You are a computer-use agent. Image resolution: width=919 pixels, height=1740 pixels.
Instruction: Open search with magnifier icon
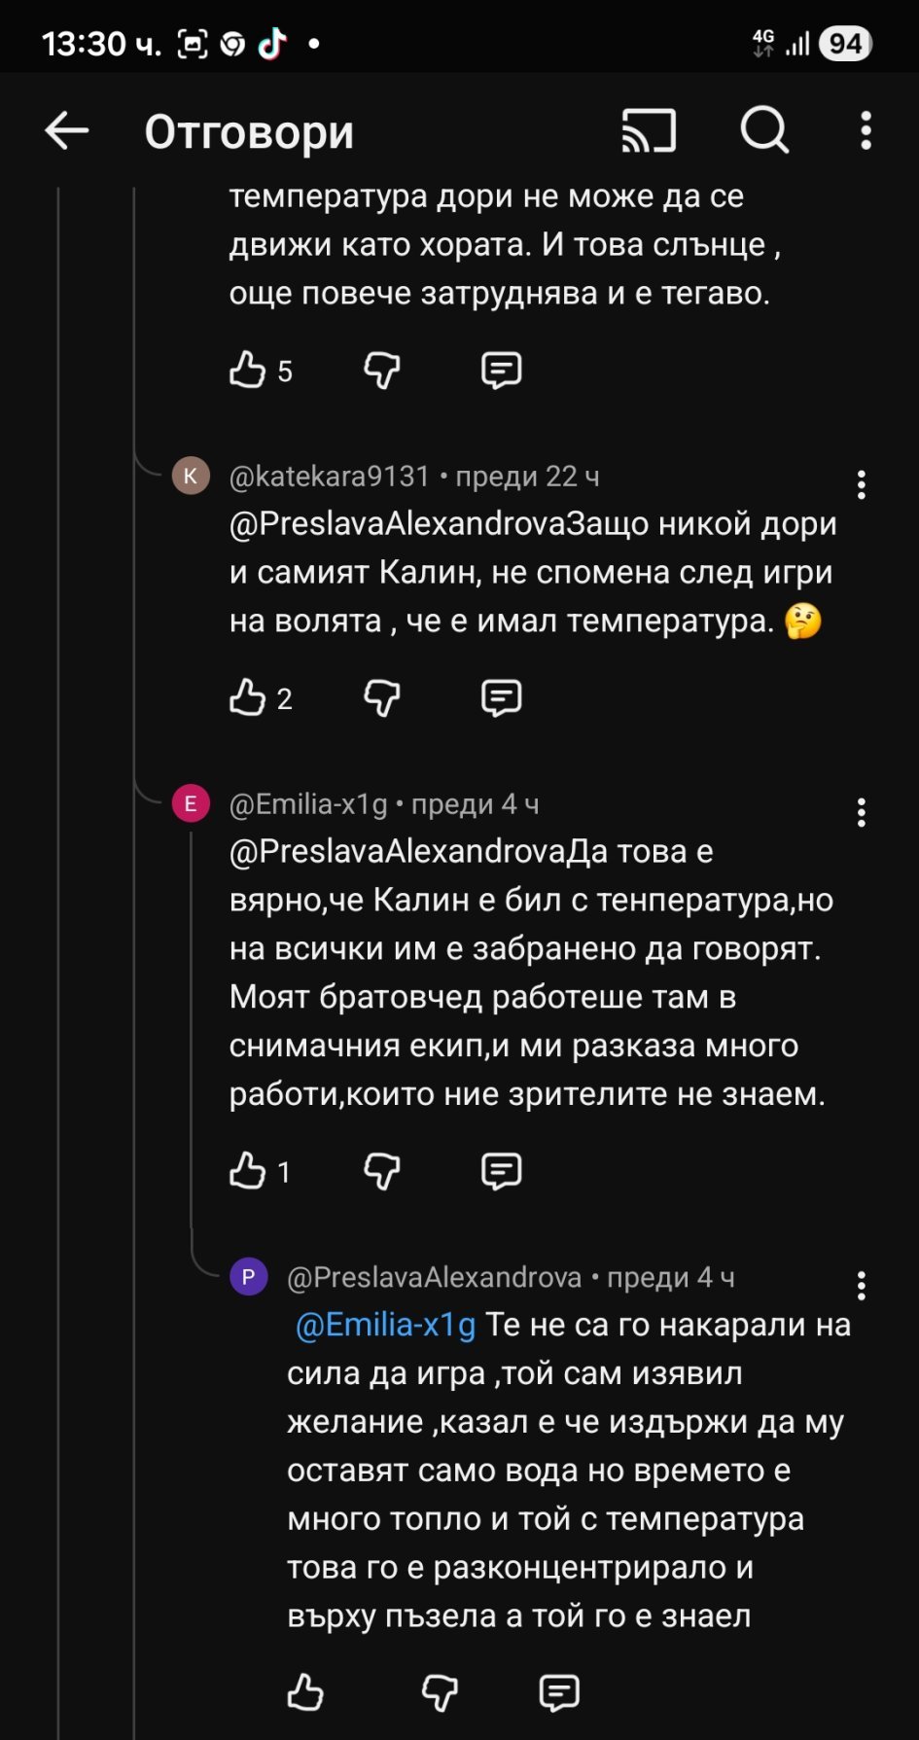764,131
